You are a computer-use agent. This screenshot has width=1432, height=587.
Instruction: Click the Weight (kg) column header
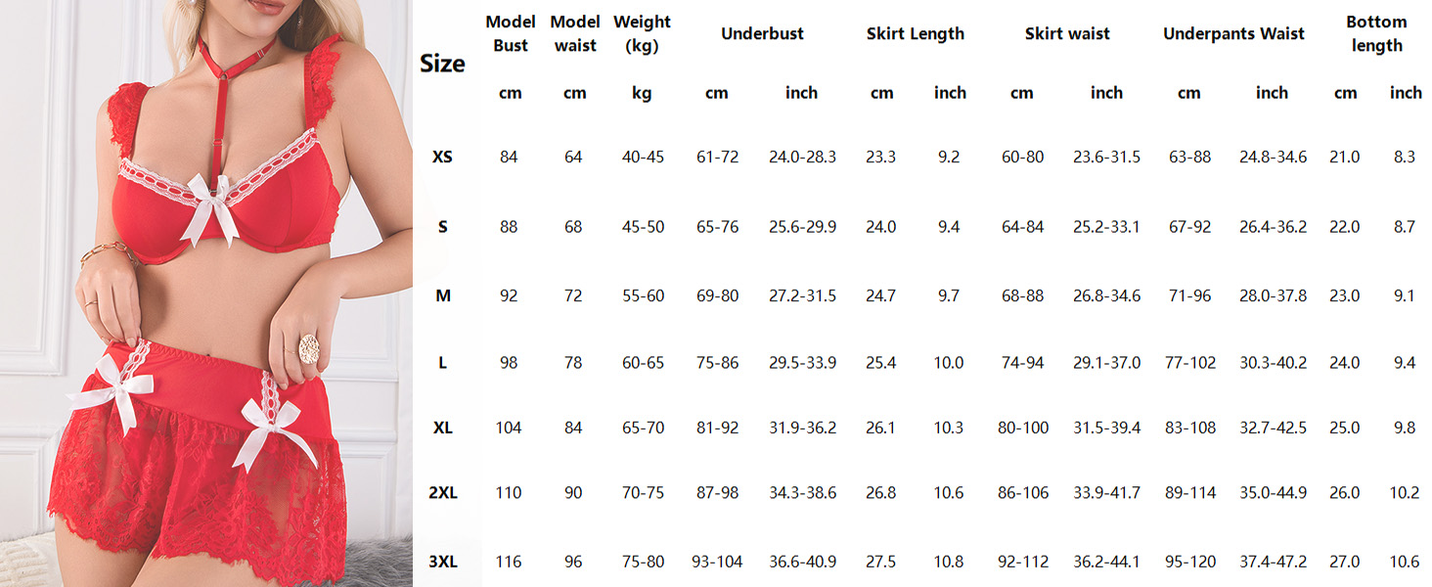pyautogui.click(x=642, y=34)
